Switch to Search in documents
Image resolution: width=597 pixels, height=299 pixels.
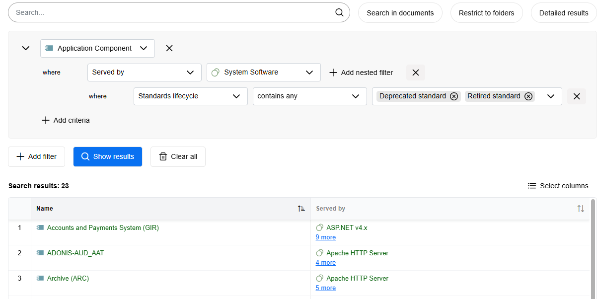pos(400,12)
